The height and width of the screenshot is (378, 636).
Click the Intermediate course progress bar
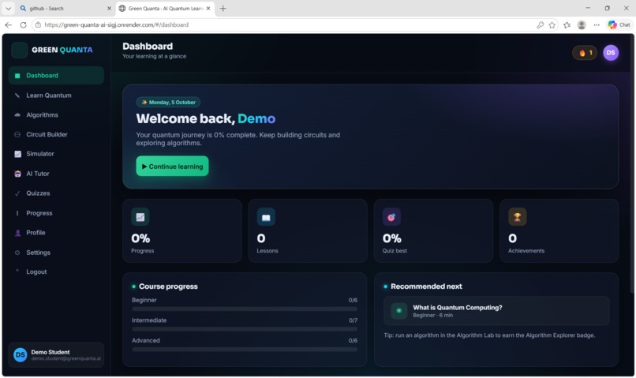[x=245, y=329]
